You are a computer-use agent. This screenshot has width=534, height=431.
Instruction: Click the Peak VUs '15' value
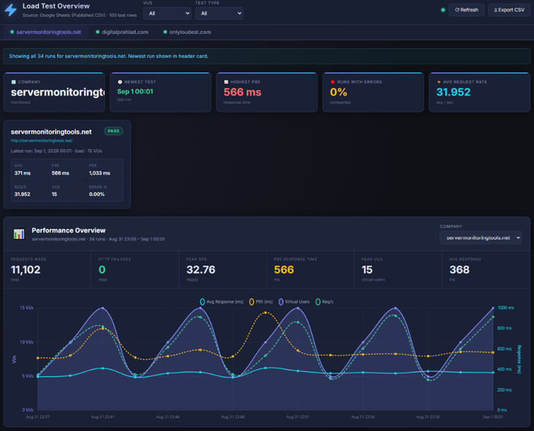coord(367,270)
